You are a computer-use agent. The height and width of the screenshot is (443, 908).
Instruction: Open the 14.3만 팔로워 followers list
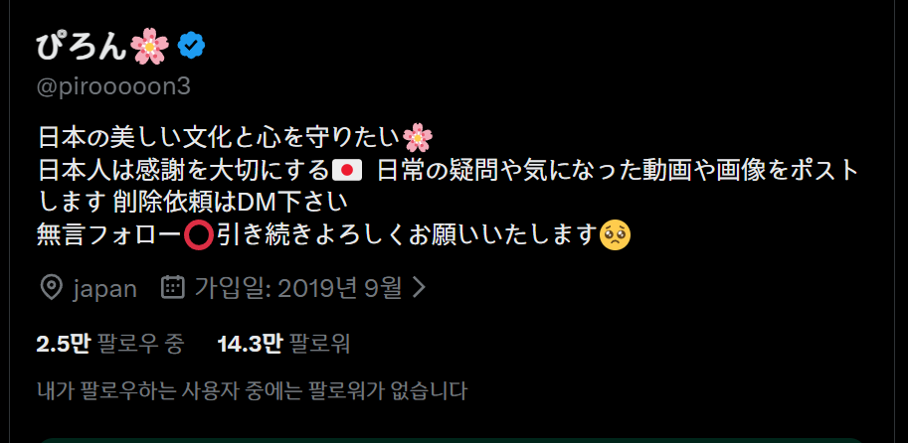point(283,345)
